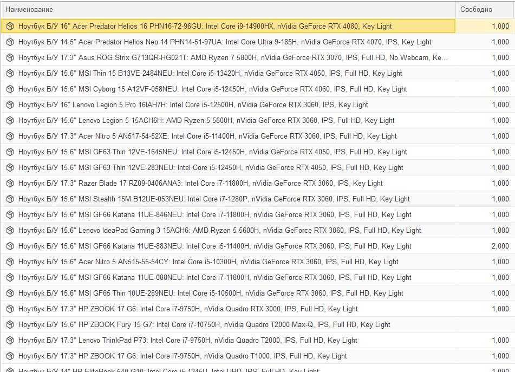This screenshot has width=515, height=372.
Task: Click item icon of MSI GF65 Thin 10UE-289NEU row
Action: (x=10, y=293)
